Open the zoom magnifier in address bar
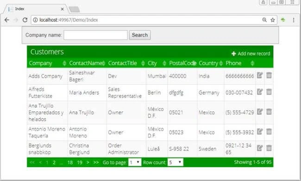This screenshot has height=181, width=301. (264, 20)
